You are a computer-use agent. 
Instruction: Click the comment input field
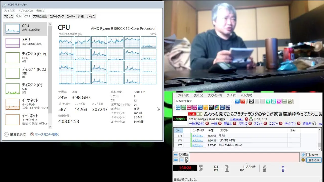pos(244,157)
